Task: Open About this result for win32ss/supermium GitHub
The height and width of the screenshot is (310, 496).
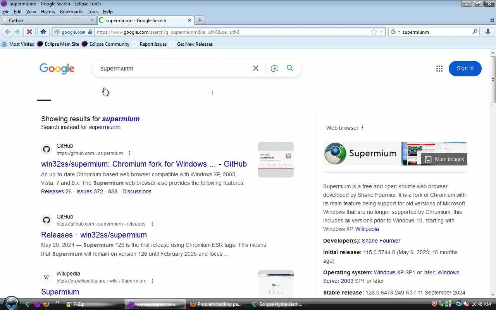Action: 129,153
